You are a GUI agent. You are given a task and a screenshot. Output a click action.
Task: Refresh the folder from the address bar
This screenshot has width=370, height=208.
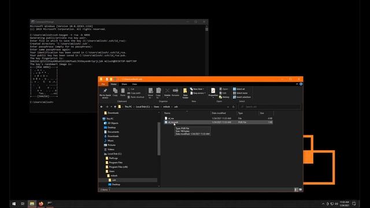click(234, 107)
